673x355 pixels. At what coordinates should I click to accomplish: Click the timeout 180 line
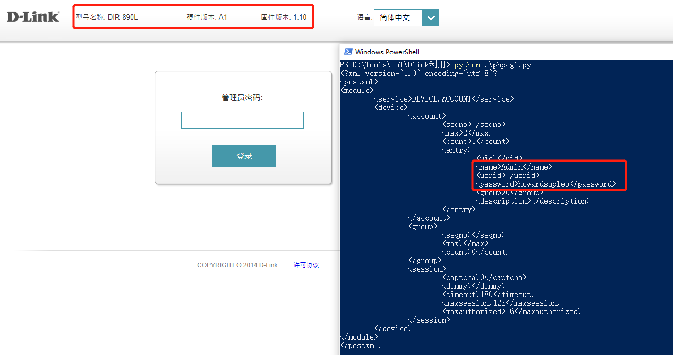point(489,294)
